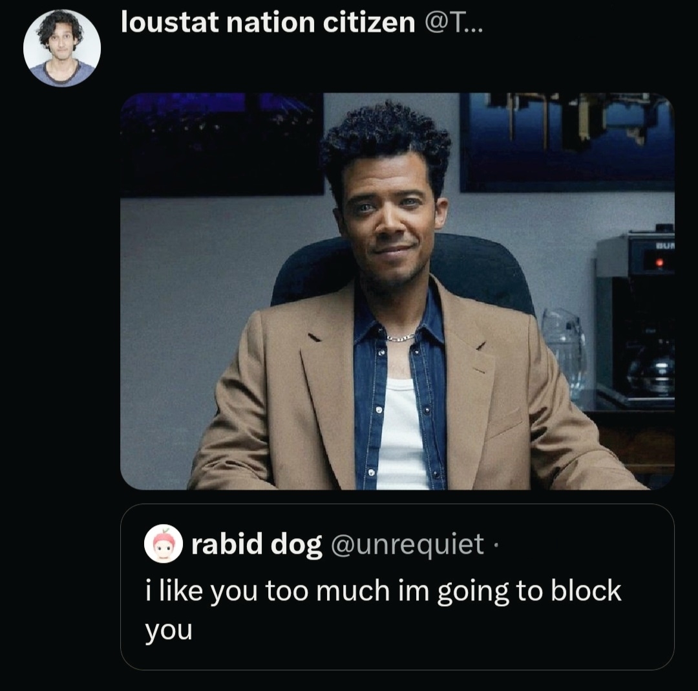Click the word "you" on the last line
Screen dimensions: 698x691
coord(169,630)
